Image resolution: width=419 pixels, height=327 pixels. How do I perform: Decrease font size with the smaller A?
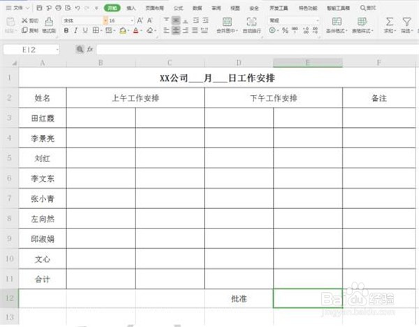pos(149,20)
